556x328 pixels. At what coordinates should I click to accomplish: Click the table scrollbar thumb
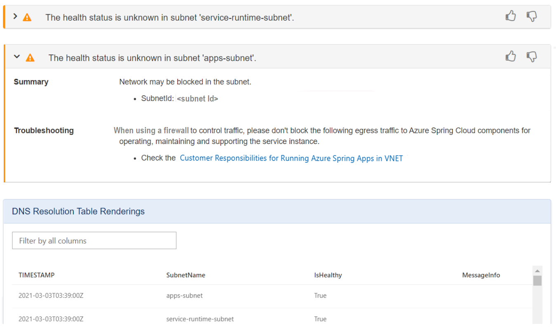pyautogui.click(x=537, y=281)
